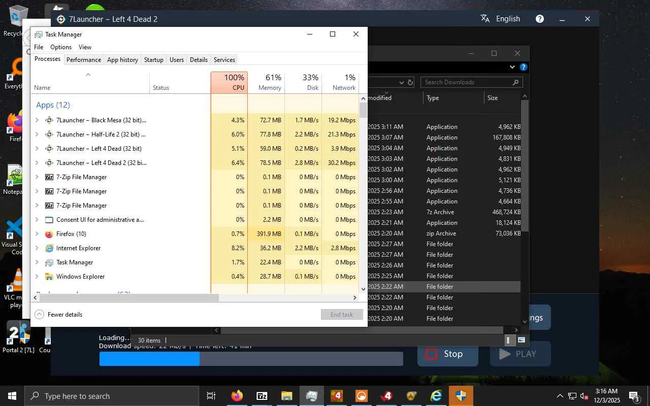Expand the ribbon chevron in the Downloads window
Image resolution: width=650 pixels, height=406 pixels.
[x=512, y=67]
